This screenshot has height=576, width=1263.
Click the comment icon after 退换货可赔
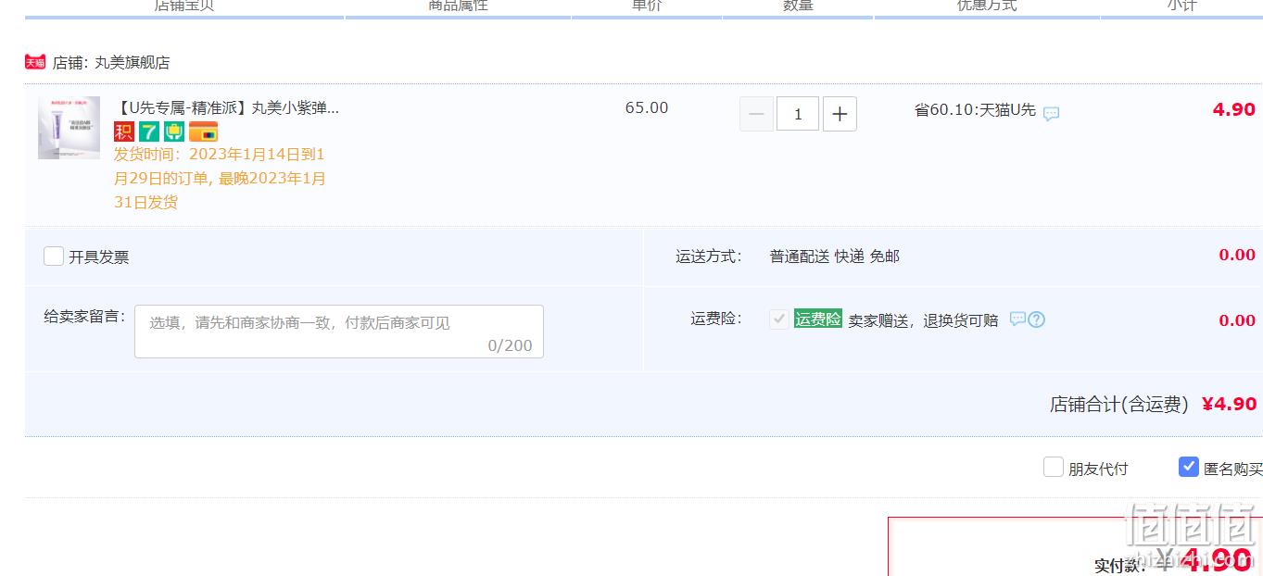tap(1017, 319)
